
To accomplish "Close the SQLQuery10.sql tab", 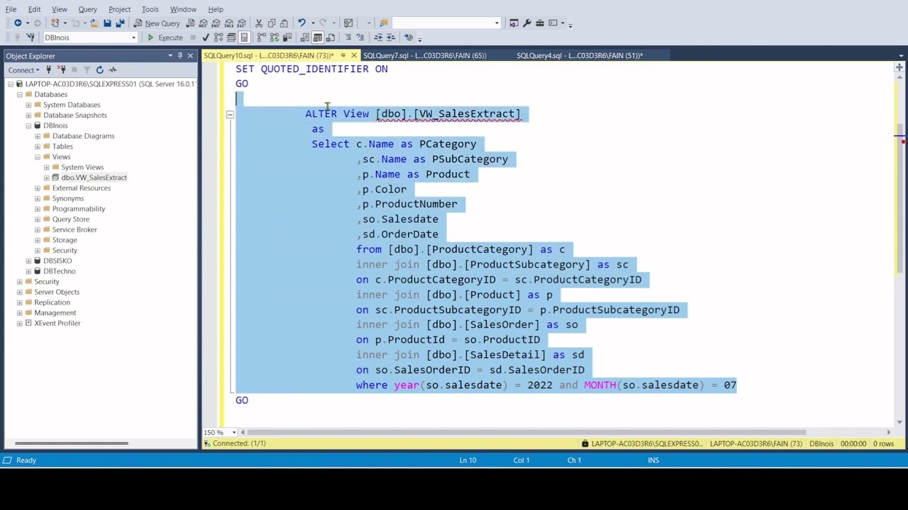I will (354, 55).
